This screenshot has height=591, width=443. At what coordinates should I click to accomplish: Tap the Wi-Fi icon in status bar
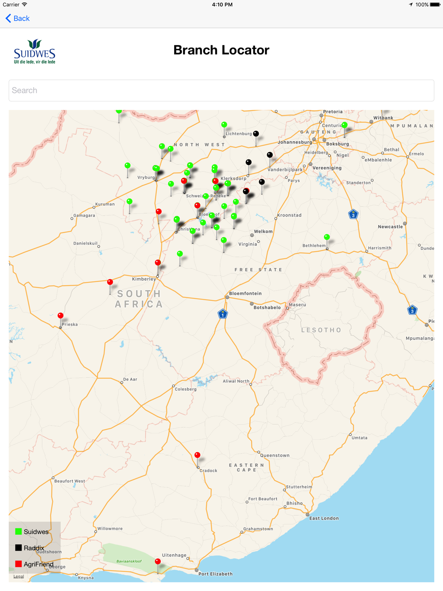pyautogui.click(x=25, y=4)
